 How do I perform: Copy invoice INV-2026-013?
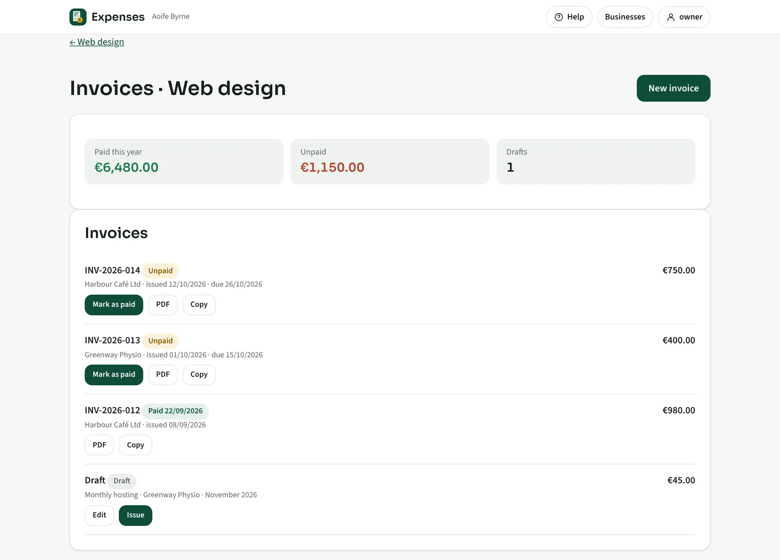coord(199,374)
